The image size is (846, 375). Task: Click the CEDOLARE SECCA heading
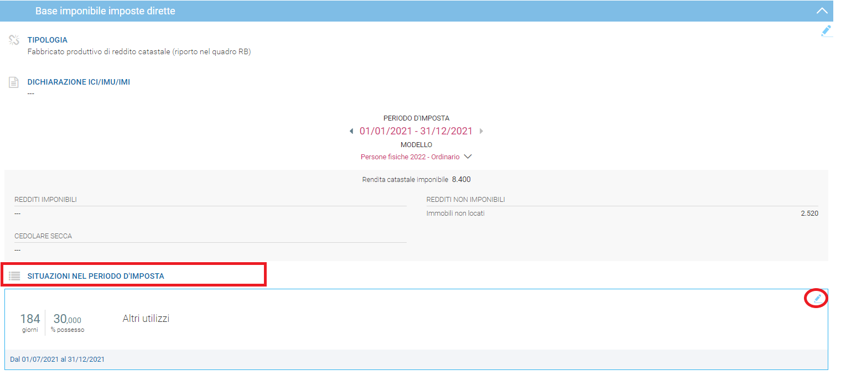[43, 236]
